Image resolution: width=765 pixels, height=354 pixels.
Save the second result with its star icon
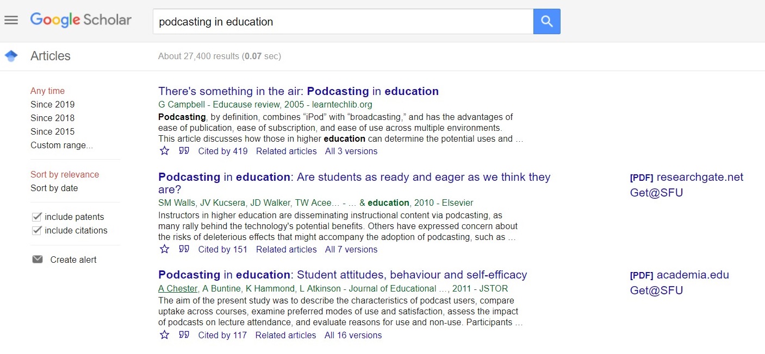(x=164, y=249)
